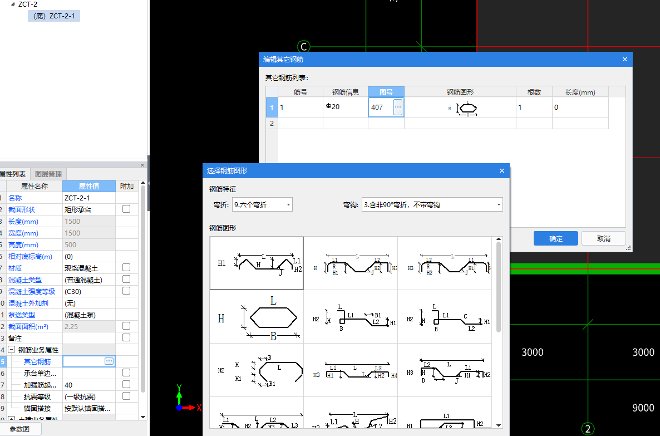The image size is (660, 436).
Task: Click 取消 in 编辑其它钢筋 dialog
Action: [604, 238]
